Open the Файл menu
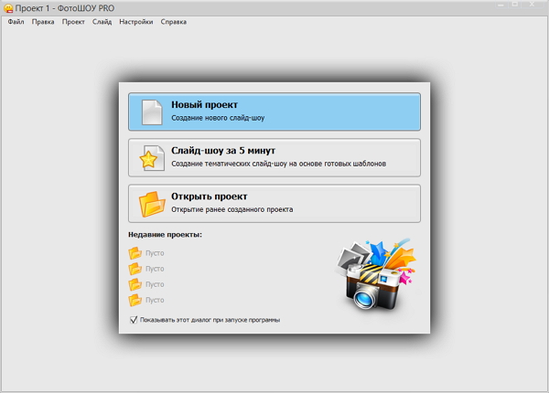The width and height of the screenshot is (549, 393). point(16,22)
